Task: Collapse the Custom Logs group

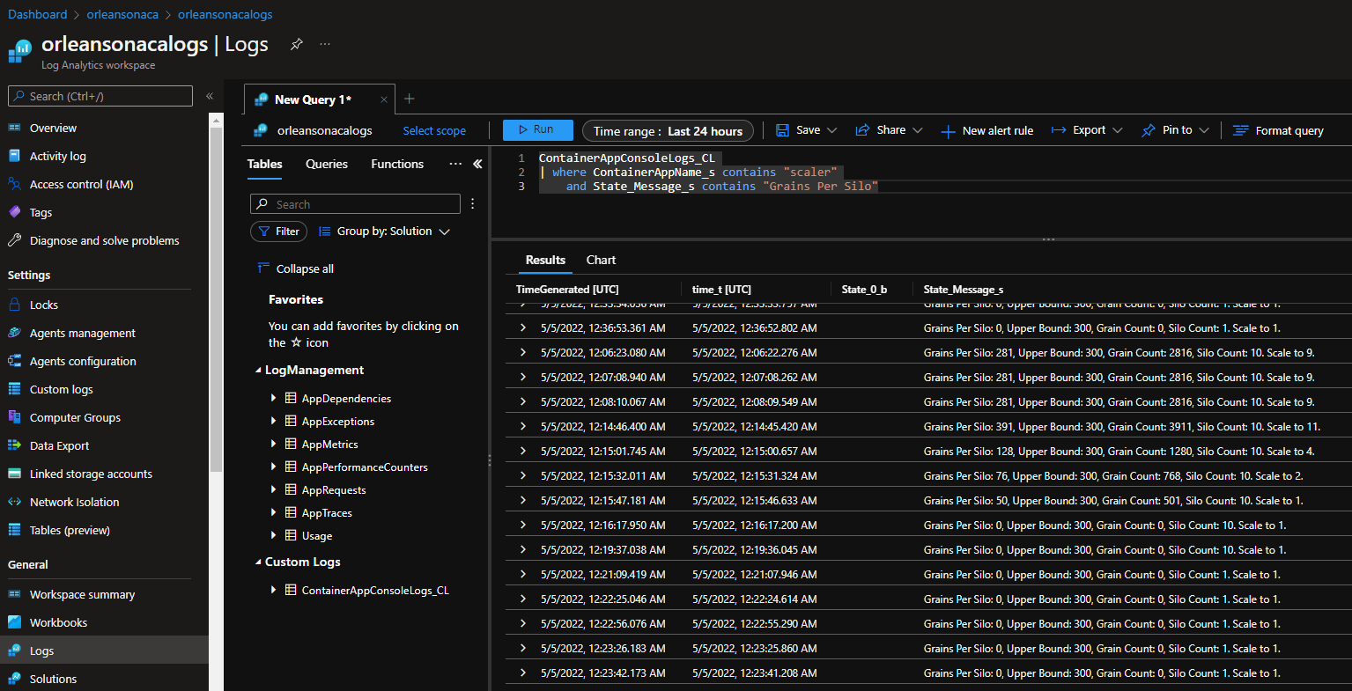Action: [258, 562]
